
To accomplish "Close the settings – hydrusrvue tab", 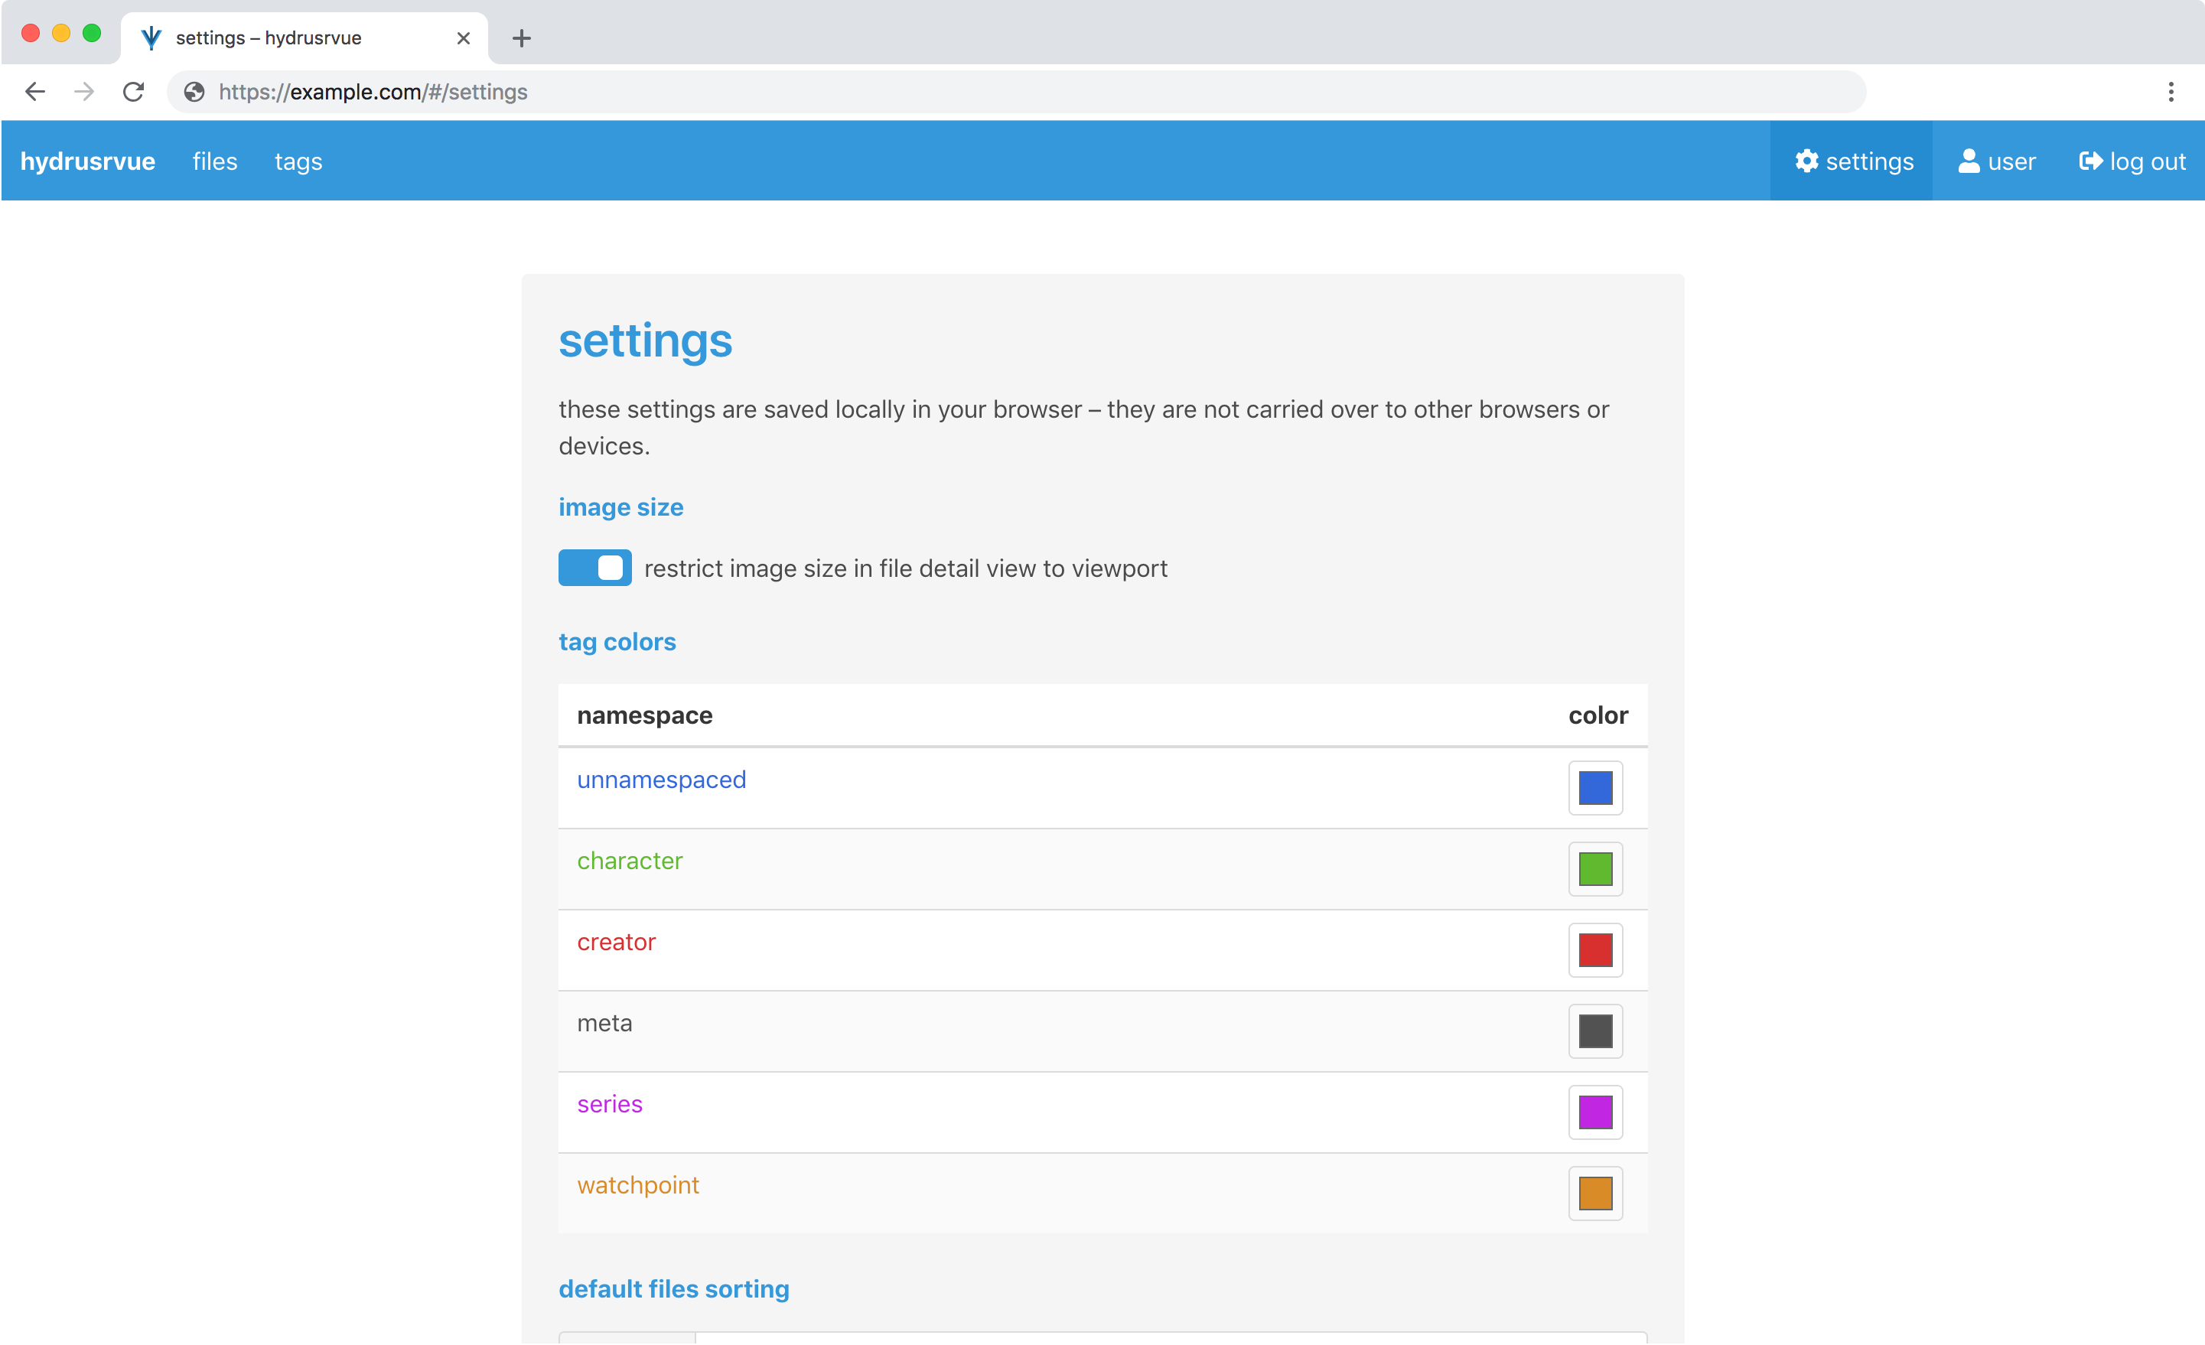I will (x=463, y=37).
